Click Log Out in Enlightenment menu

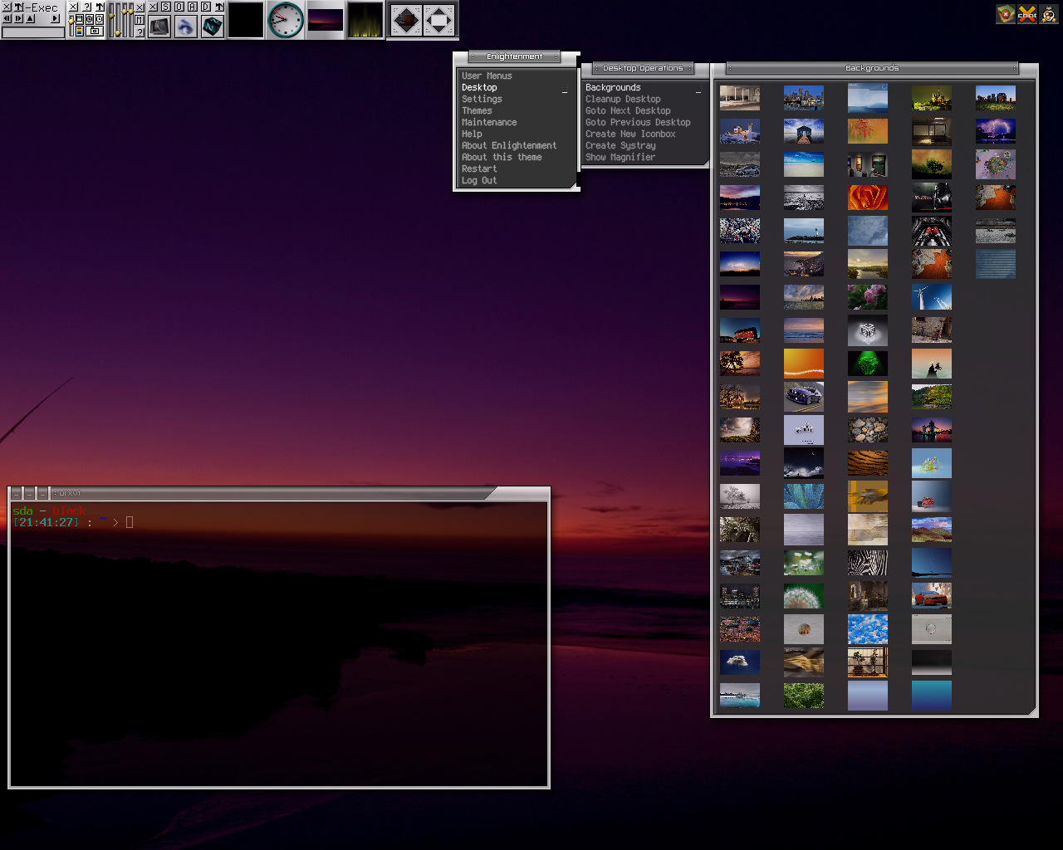pos(479,180)
